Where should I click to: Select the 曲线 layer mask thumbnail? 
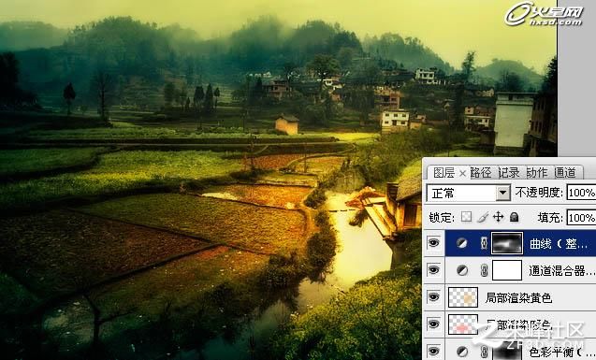click(x=507, y=243)
